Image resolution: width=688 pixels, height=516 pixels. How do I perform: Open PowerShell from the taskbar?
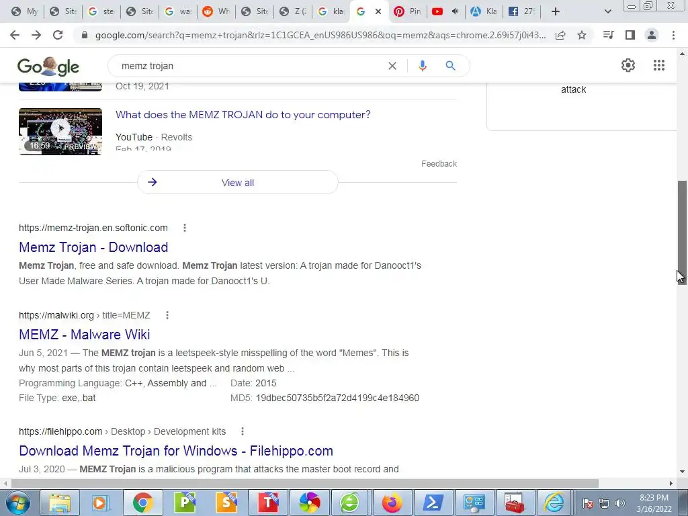(433, 503)
